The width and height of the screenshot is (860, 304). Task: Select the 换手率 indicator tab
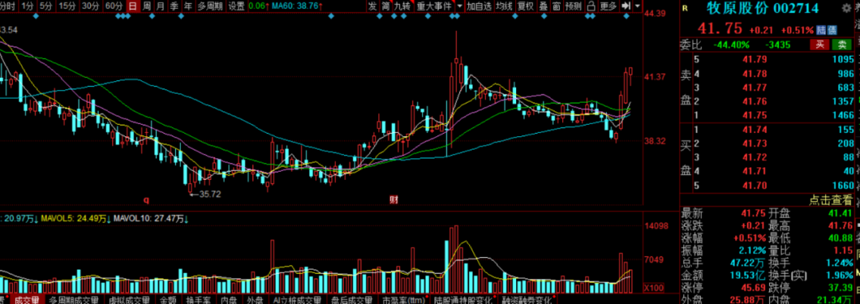(x=196, y=300)
